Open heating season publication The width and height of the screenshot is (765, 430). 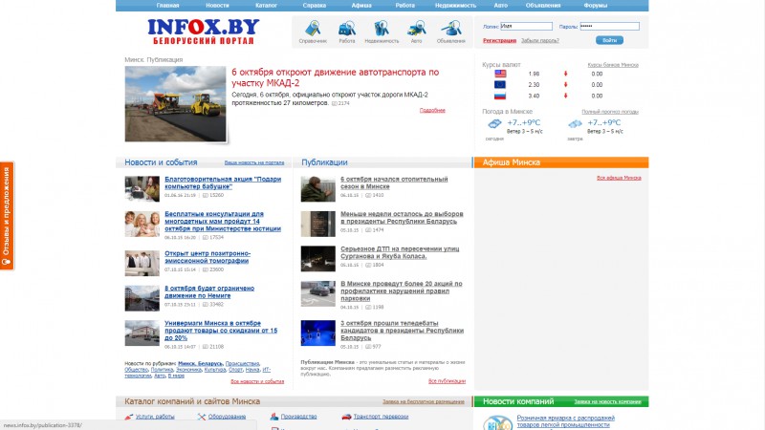click(x=394, y=183)
